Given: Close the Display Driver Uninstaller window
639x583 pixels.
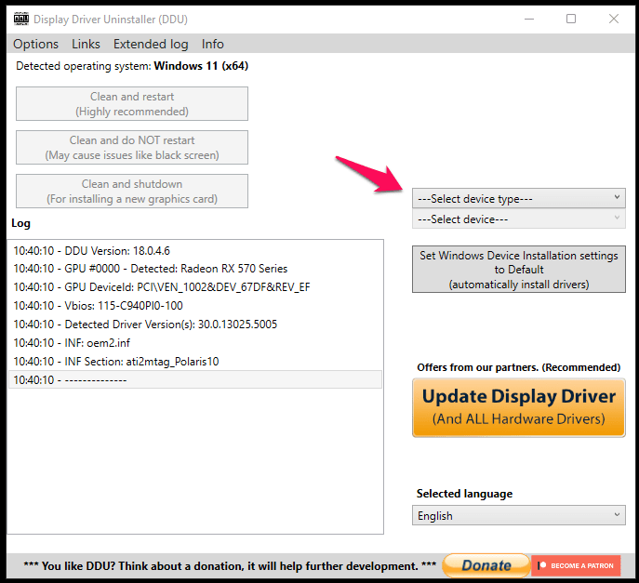Looking at the screenshot, I should 614,19.
